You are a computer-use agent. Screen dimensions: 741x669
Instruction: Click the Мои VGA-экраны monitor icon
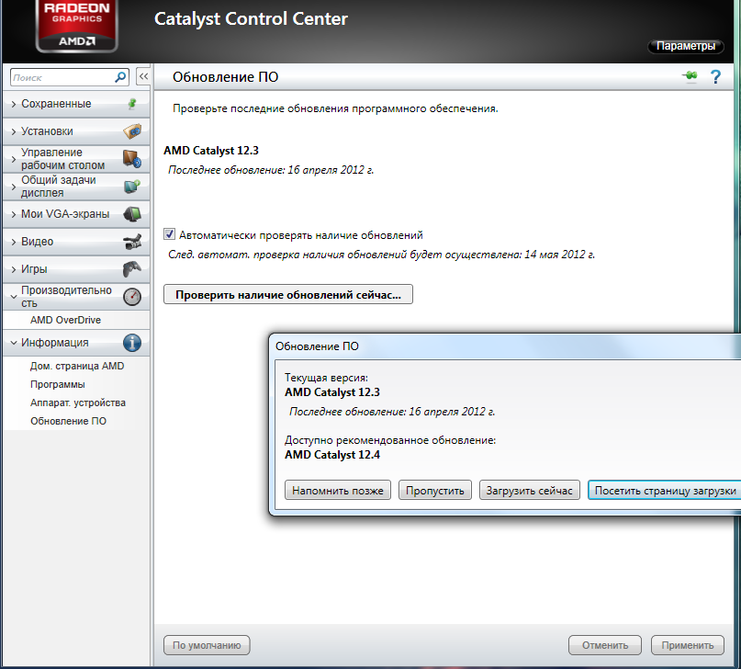pos(132,214)
